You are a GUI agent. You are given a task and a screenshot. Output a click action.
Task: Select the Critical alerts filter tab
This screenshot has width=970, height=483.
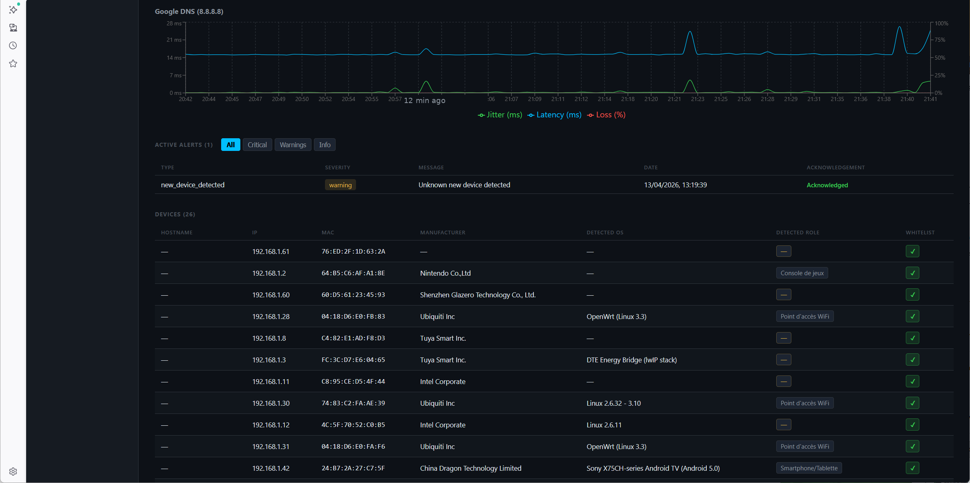click(257, 145)
